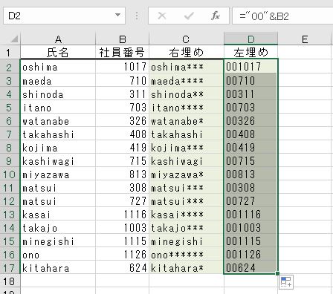Click cell B12 with value 727
Viewport: 333px width, 294px height.
122,201
